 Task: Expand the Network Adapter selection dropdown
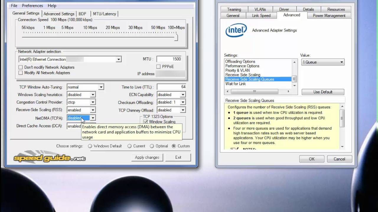click(x=118, y=59)
